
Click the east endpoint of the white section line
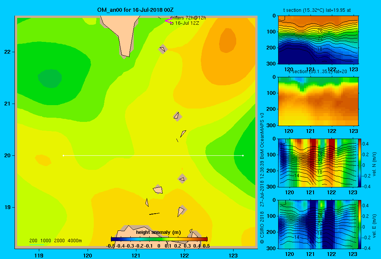pyautogui.click(x=243, y=155)
